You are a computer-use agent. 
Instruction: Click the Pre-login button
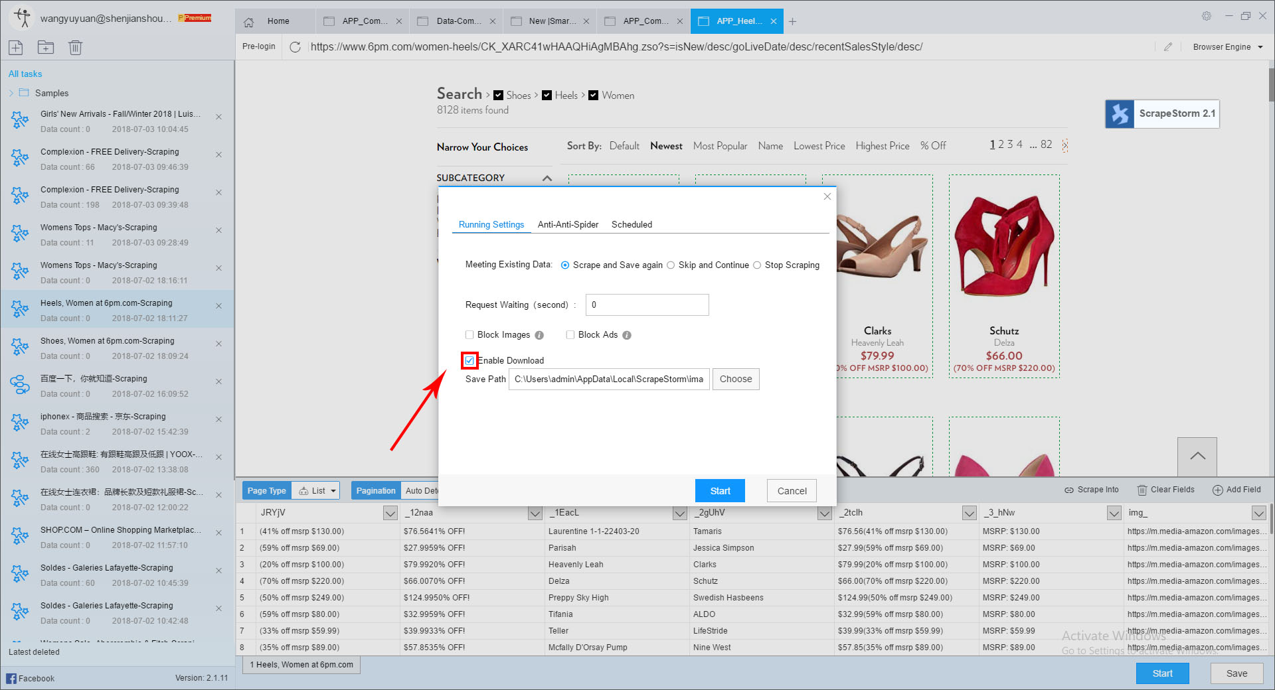(259, 46)
